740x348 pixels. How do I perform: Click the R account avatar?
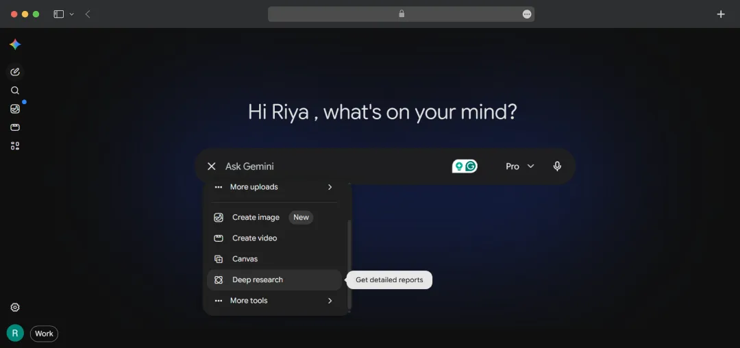click(15, 334)
